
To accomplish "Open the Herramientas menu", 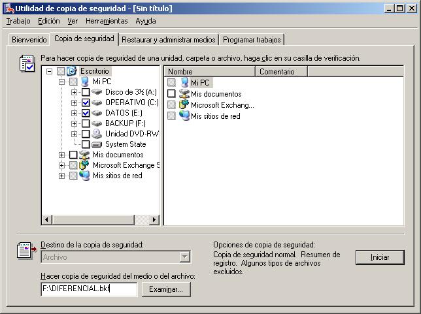I will [x=106, y=21].
